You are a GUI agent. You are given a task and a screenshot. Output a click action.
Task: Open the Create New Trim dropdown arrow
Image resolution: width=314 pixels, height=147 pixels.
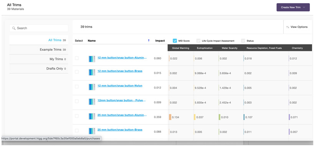(x=304, y=7)
